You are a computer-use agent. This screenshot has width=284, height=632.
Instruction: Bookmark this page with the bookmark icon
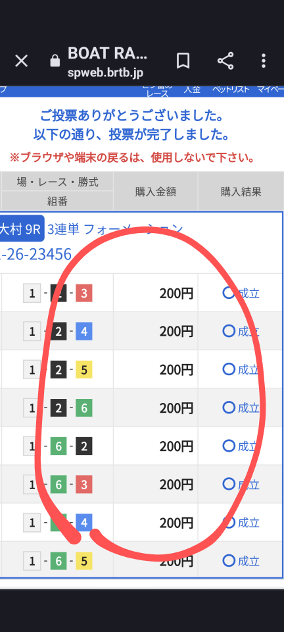(183, 61)
